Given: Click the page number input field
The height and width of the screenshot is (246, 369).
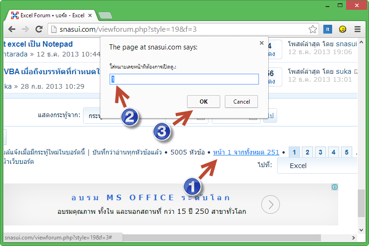Looking at the screenshot, I should pos(184,79).
